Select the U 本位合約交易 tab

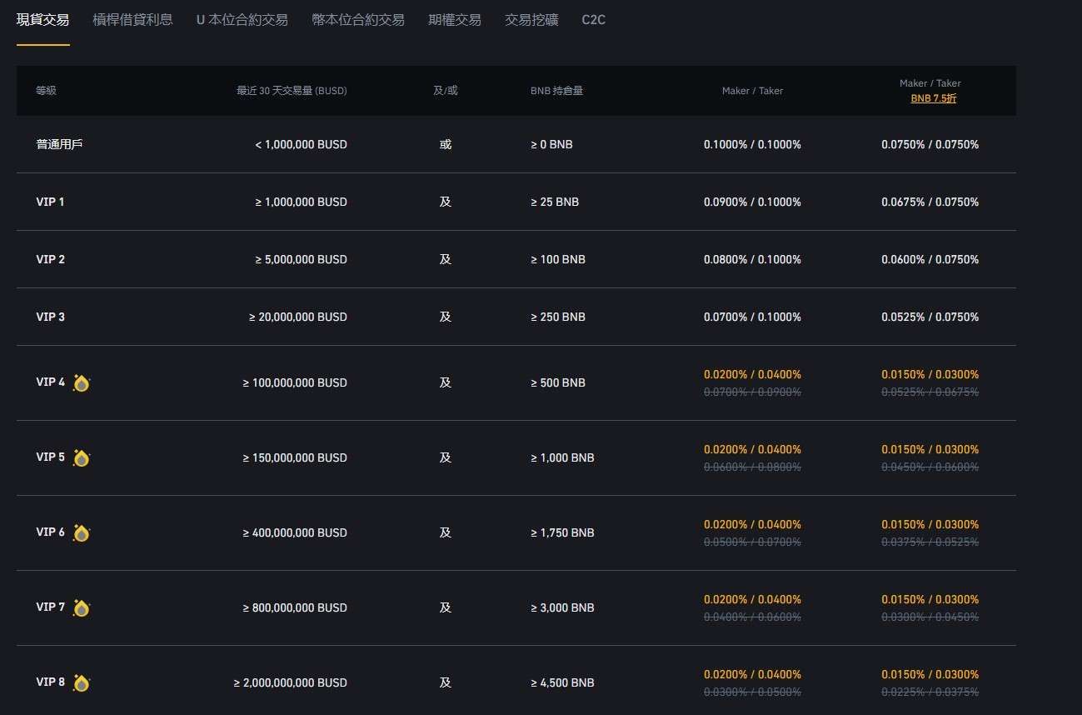[x=242, y=19]
